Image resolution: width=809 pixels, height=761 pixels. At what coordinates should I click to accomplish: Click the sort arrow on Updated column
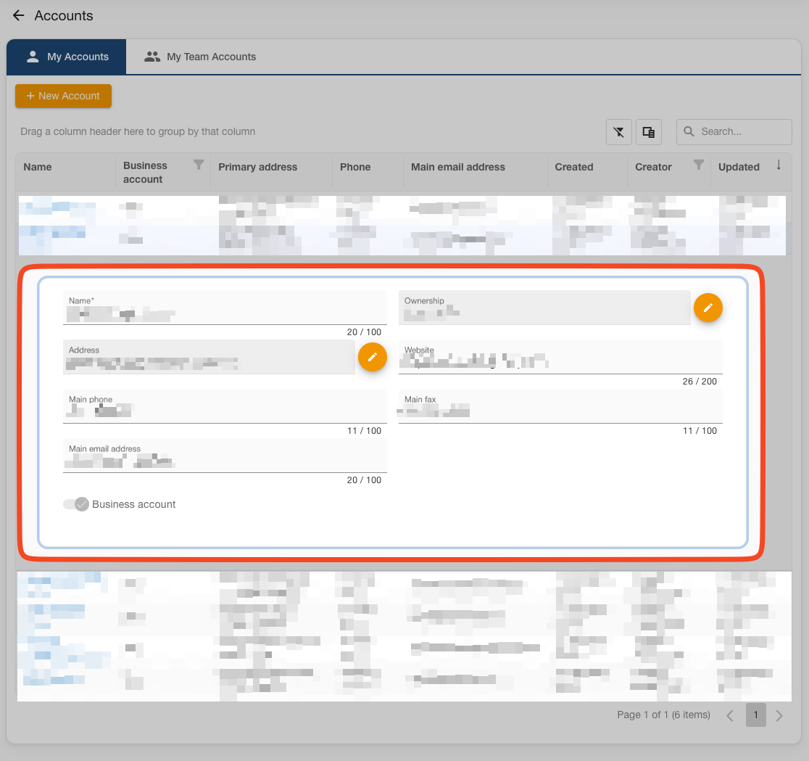[779, 165]
